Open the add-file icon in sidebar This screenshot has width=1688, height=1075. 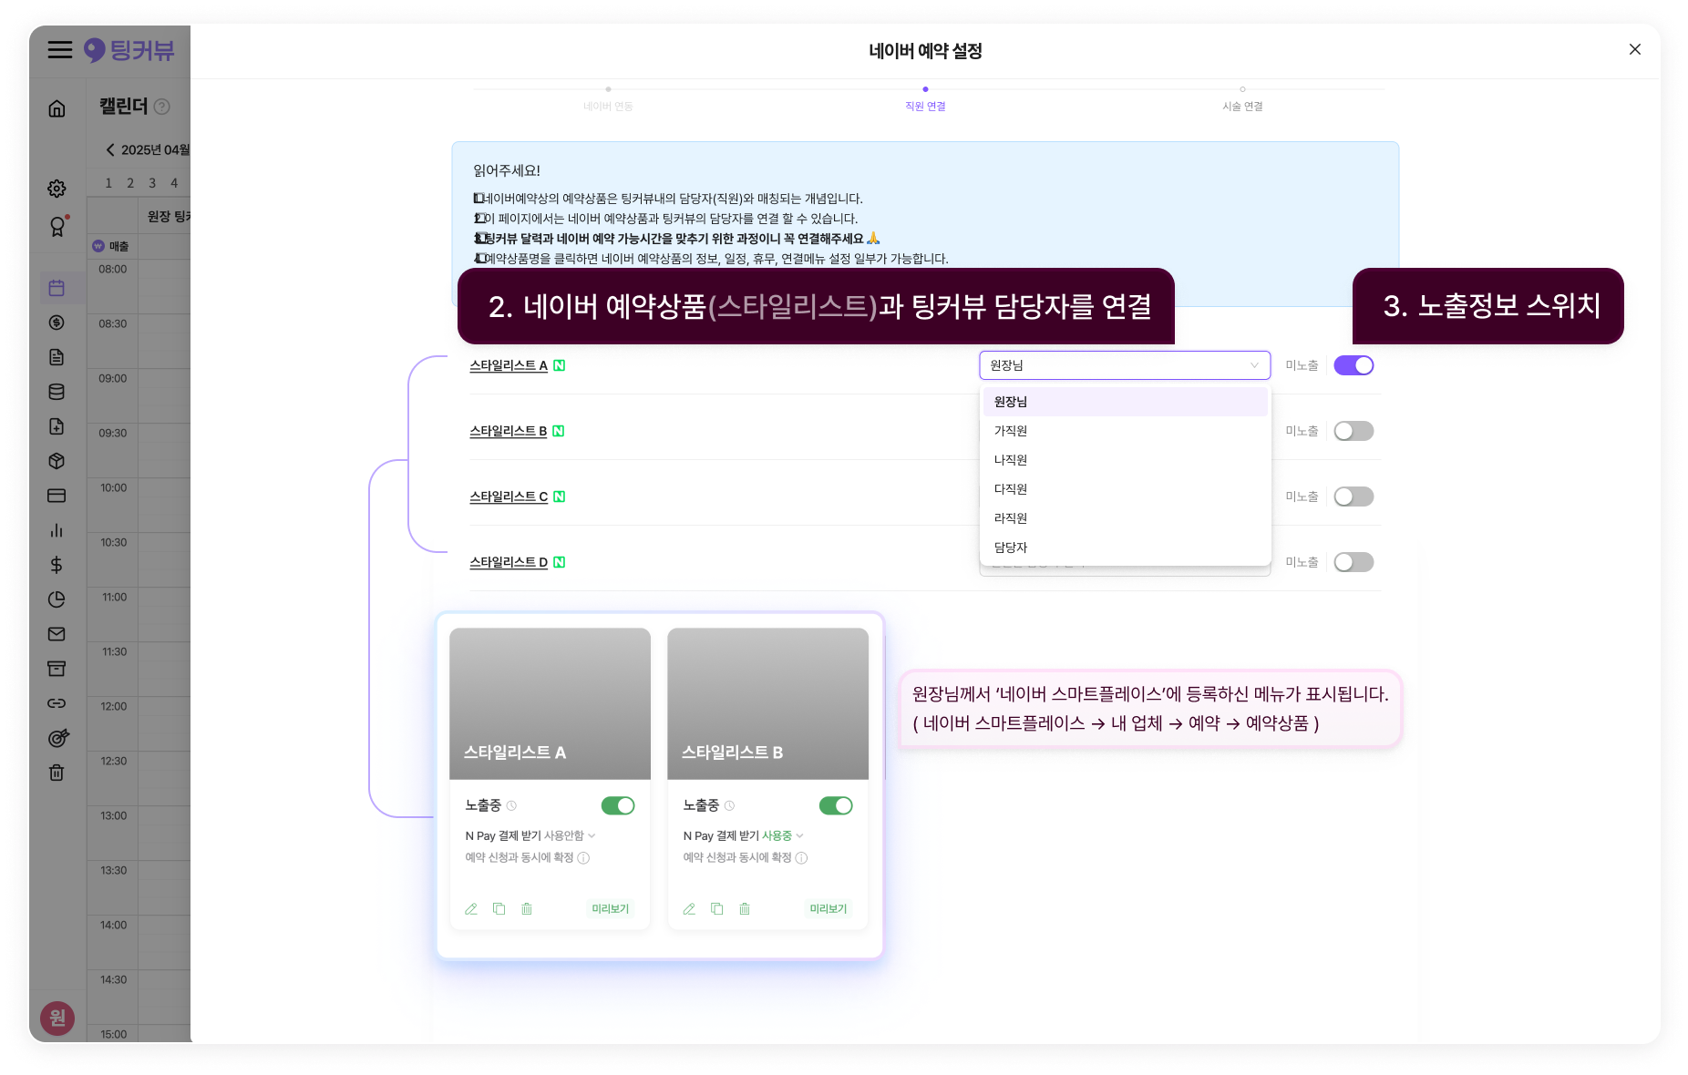[57, 426]
